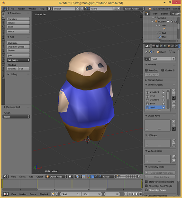
Task: Enable the Auto Smooth checkbox
Action: (146, 70)
